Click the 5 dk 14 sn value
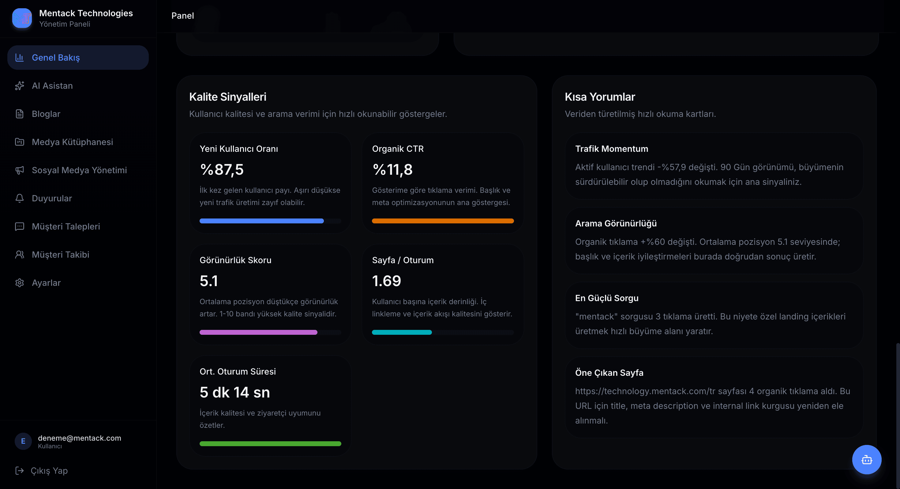This screenshot has height=489, width=900. (234, 392)
